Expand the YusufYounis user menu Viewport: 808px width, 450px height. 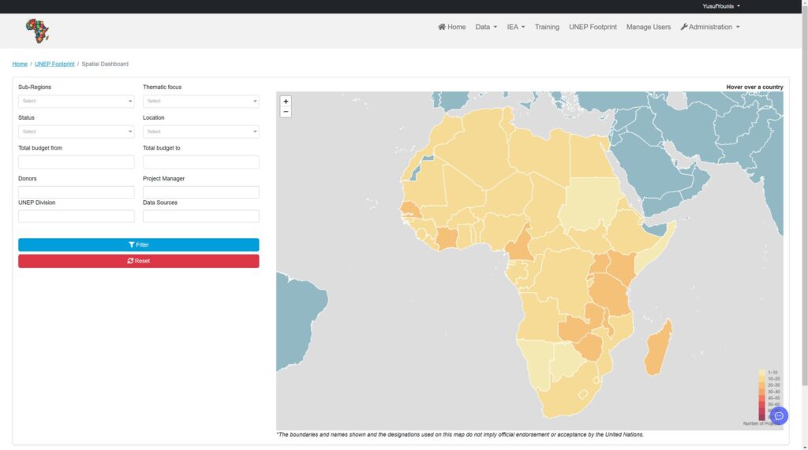tap(721, 6)
